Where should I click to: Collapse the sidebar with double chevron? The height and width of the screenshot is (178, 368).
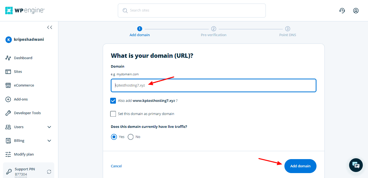pos(50,27)
